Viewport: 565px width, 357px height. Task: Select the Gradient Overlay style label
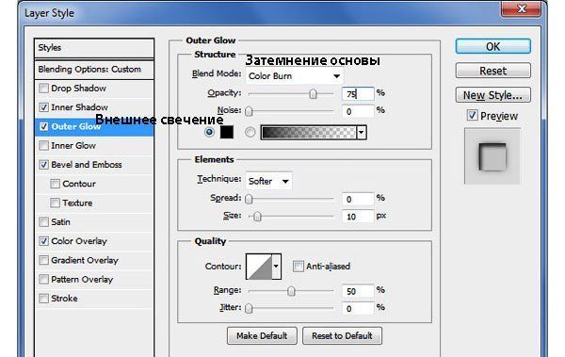pyautogui.click(x=85, y=260)
